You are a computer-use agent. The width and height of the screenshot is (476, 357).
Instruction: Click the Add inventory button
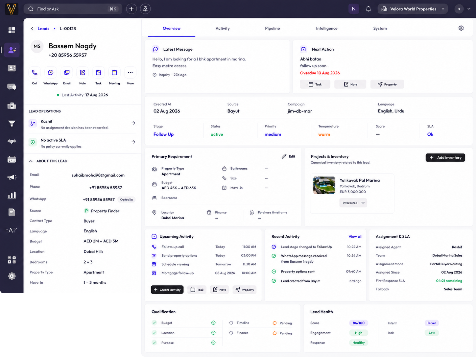445,157
